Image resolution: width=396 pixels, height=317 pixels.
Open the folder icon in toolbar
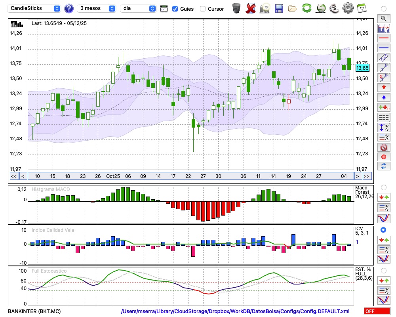click(293, 8)
